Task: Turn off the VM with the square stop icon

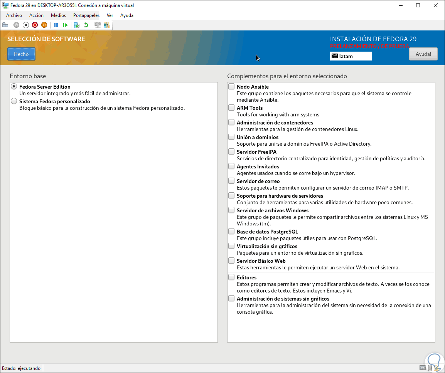Action: click(x=25, y=25)
